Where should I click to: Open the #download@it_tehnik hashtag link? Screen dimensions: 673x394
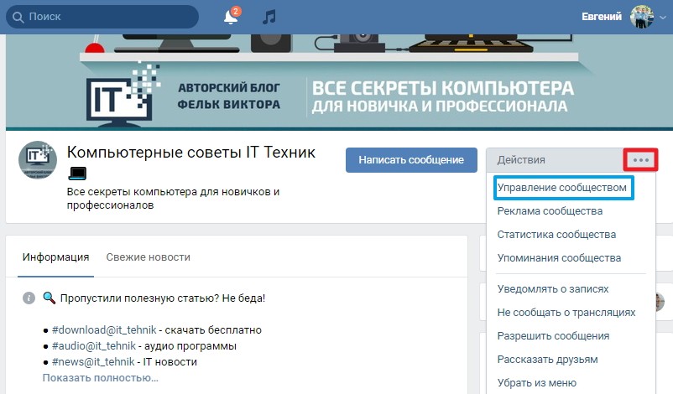click(x=104, y=329)
